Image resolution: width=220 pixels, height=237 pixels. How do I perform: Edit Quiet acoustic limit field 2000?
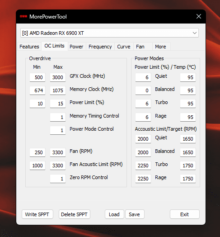tap(143, 139)
